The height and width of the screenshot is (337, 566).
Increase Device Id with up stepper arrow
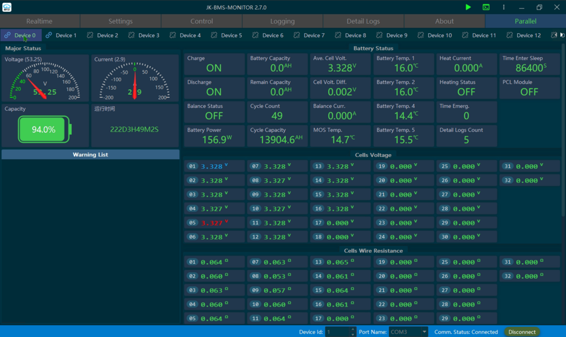[x=353, y=330]
